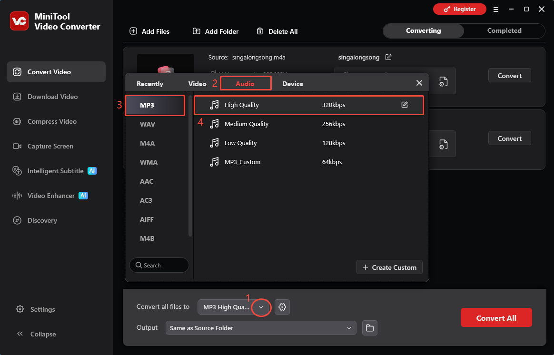This screenshot has height=355, width=554.
Task: Click the MiniTool Video Converter logo icon
Action: coord(20,21)
